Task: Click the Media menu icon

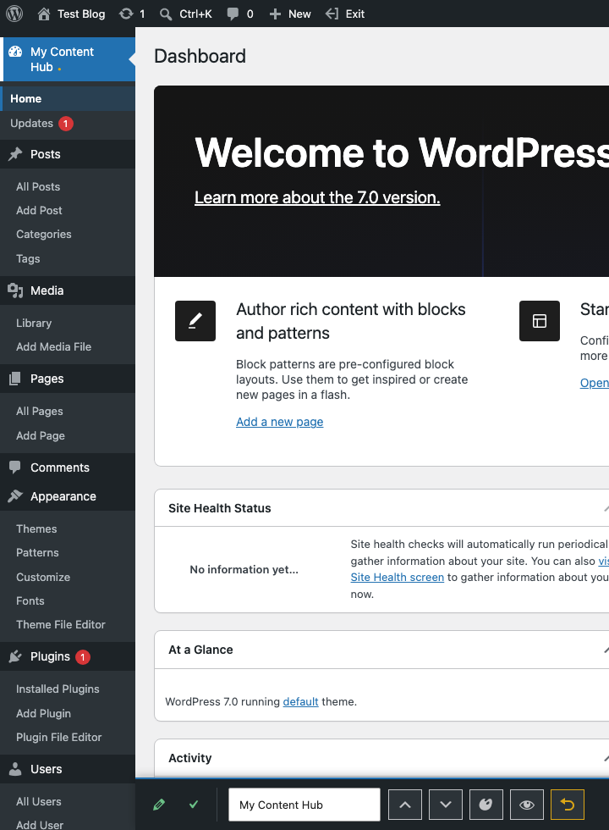Action: (15, 290)
